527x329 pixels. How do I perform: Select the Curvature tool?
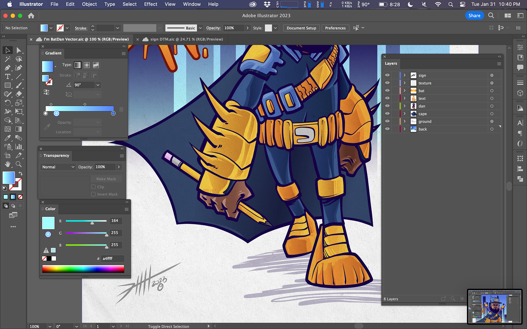click(19, 68)
